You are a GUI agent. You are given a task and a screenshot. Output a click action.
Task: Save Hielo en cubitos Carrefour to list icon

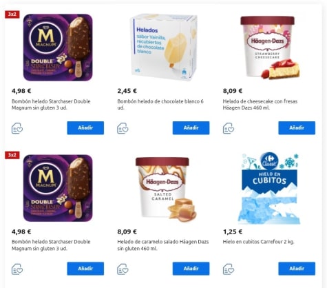click(229, 269)
